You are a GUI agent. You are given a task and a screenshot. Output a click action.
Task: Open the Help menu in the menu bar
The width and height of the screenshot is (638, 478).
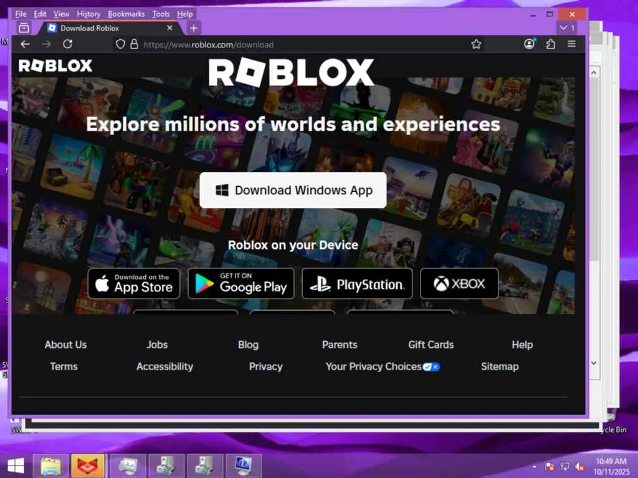[184, 14]
